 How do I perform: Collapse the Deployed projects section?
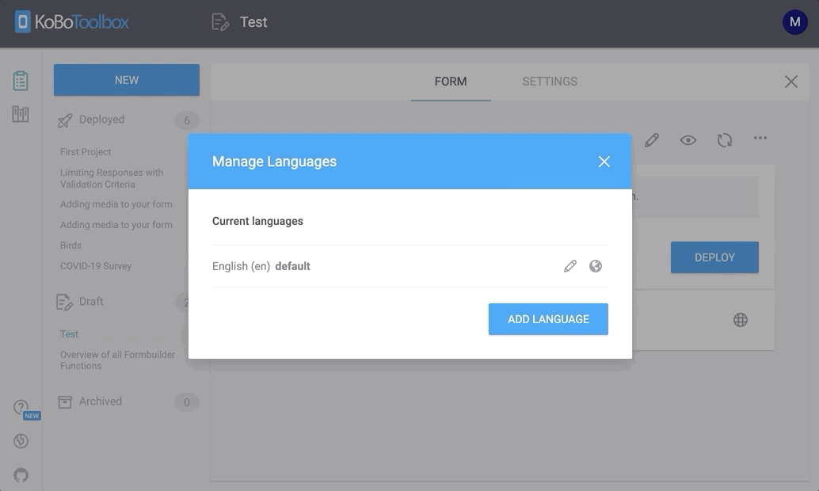[x=101, y=120]
